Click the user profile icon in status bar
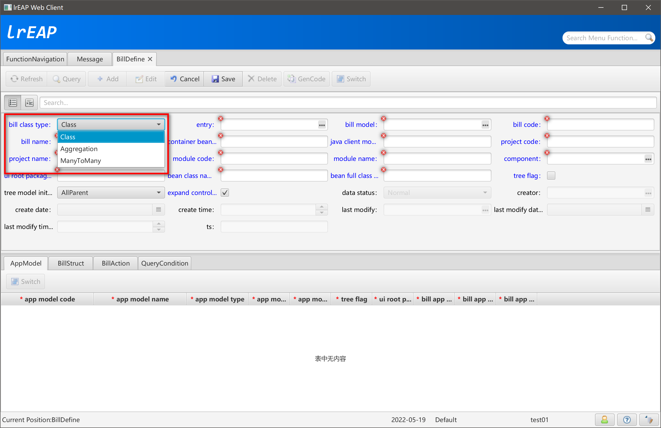Screen dimensions: 661x428 point(604,420)
